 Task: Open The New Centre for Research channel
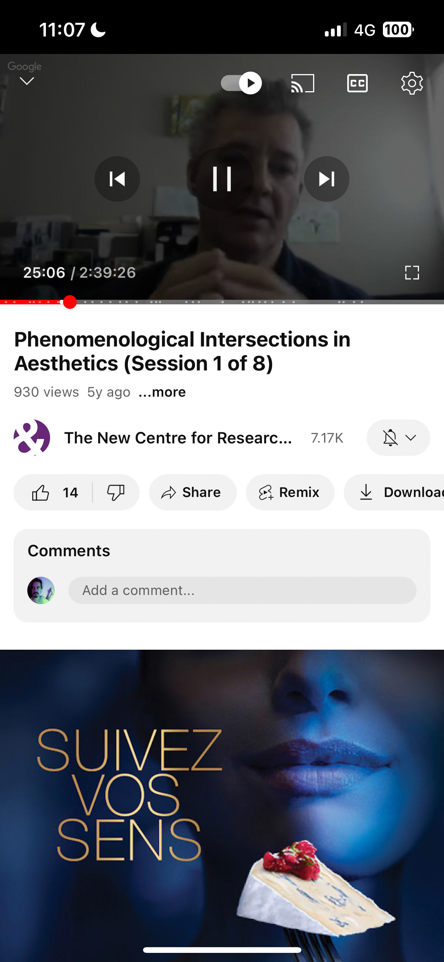pos(178,438)
